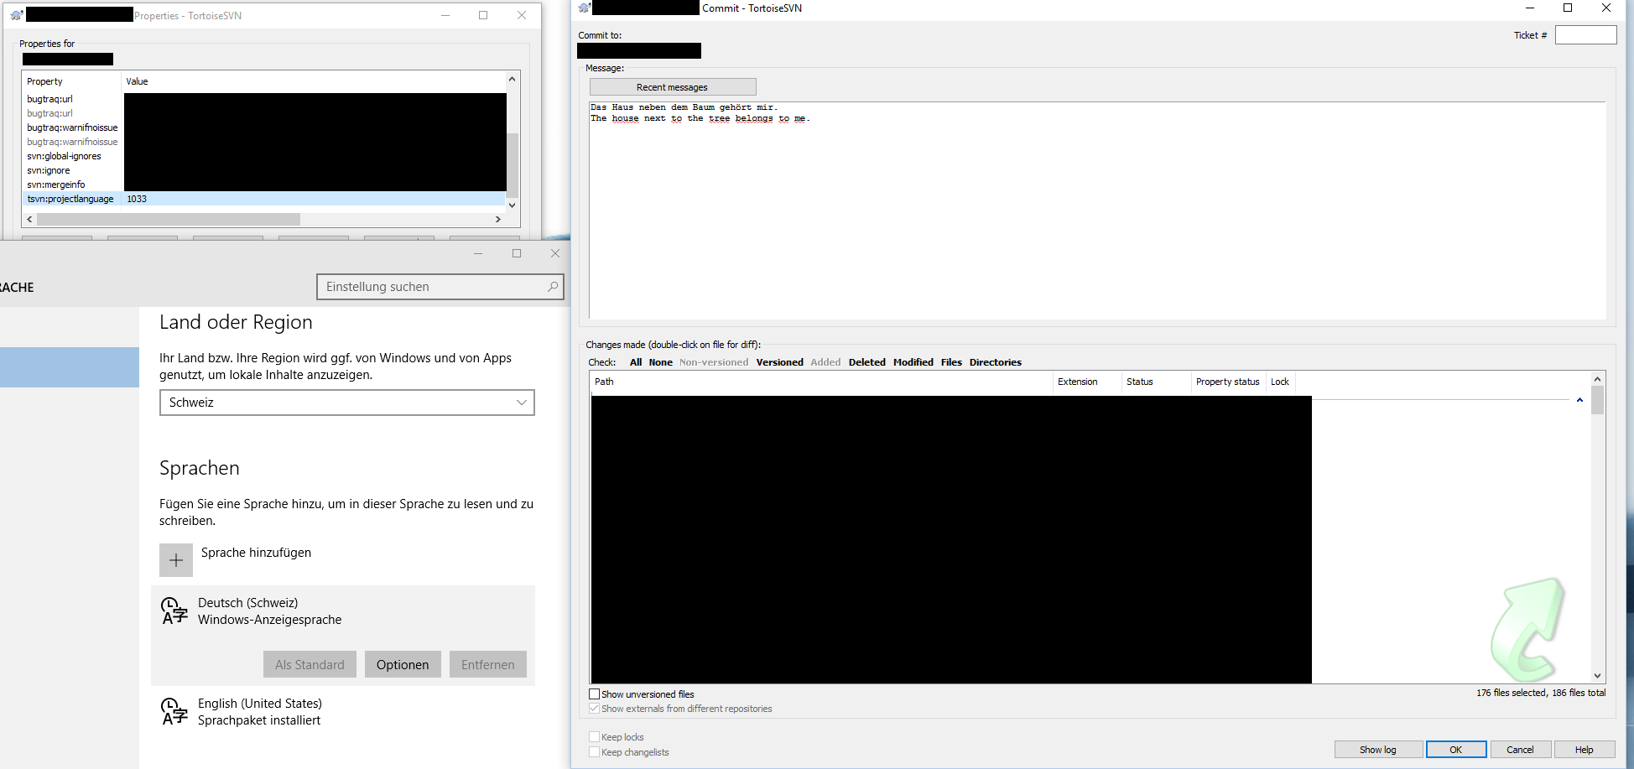Open the Schweiz country dropdown
Image resolution: width=1634 pixels, height=769 pixels.
point(347,403)
